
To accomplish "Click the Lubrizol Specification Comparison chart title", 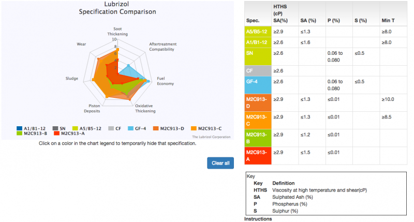I will [x=117, y=8].
